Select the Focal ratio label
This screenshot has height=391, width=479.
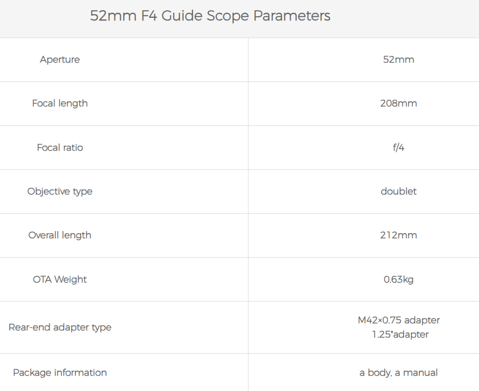[x=60, y=148]
